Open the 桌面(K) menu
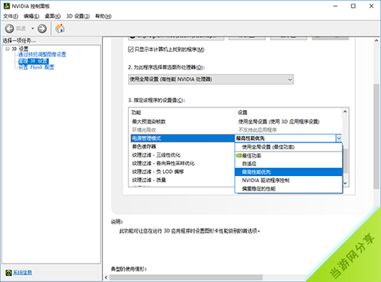 pos(53,16)
